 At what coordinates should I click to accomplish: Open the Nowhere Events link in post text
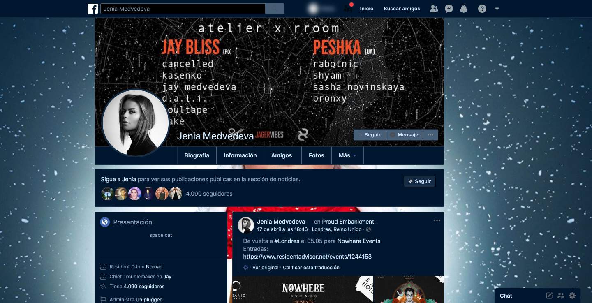[x=359, y=241]
